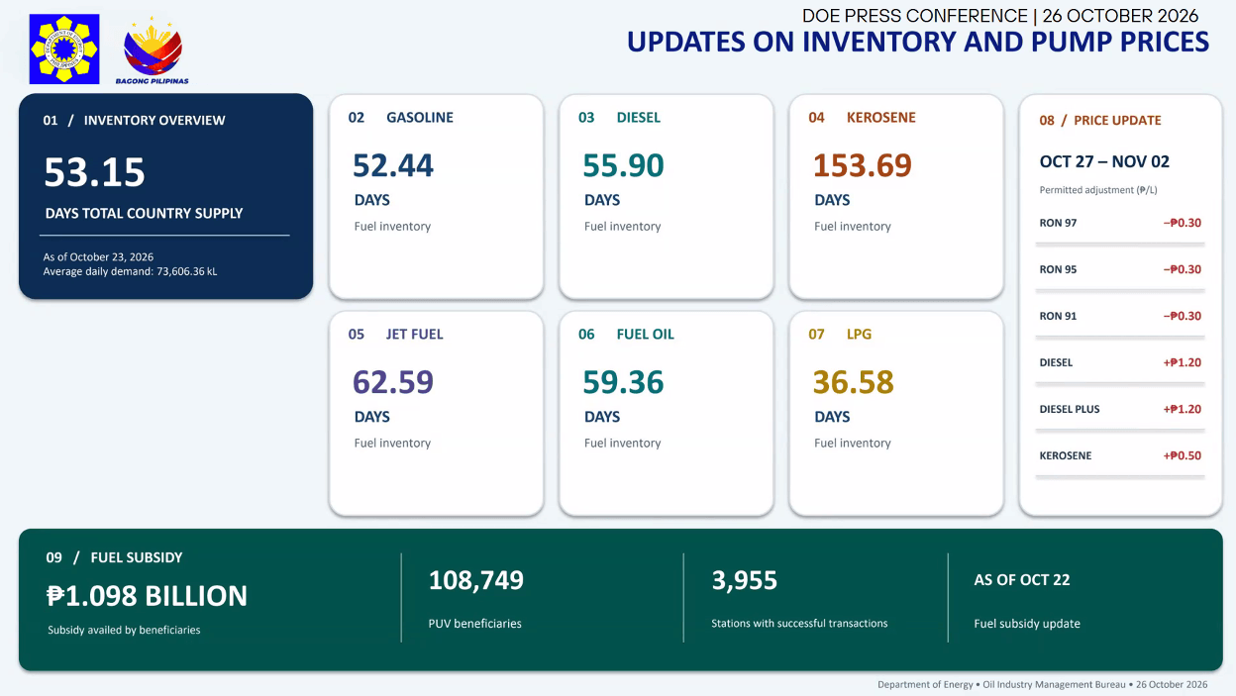The image size is (1236, 696).
Task: Click the 'DAYS TOTAL COUNTRY SUPPLY' label
Action: click(144, 213)
